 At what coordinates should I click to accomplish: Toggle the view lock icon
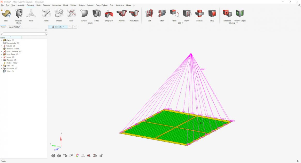pos(101,155)
